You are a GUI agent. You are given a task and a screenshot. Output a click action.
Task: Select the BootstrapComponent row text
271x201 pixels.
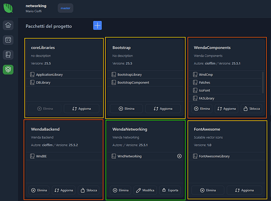133,83
